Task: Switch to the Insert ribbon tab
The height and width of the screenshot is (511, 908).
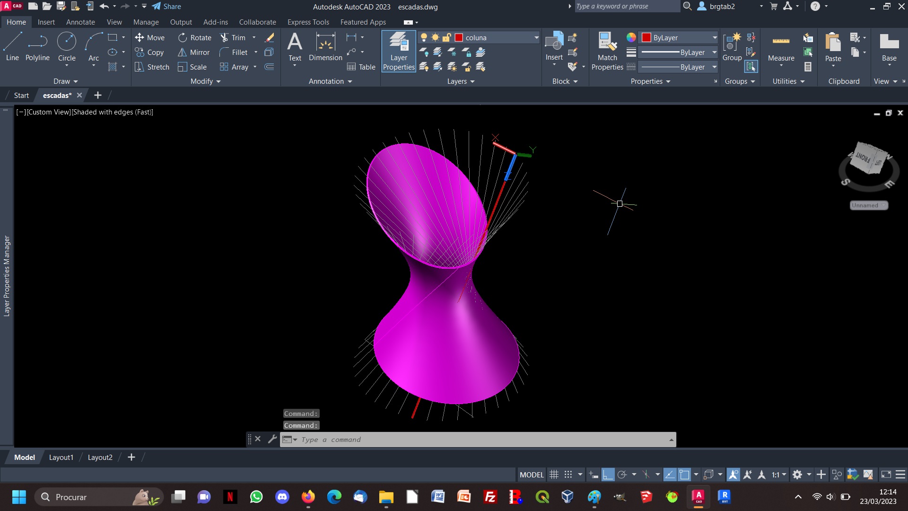Action: [46, 22]
